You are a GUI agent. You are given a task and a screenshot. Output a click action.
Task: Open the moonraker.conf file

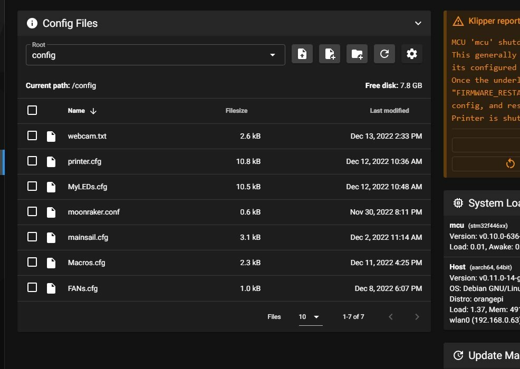94,212
